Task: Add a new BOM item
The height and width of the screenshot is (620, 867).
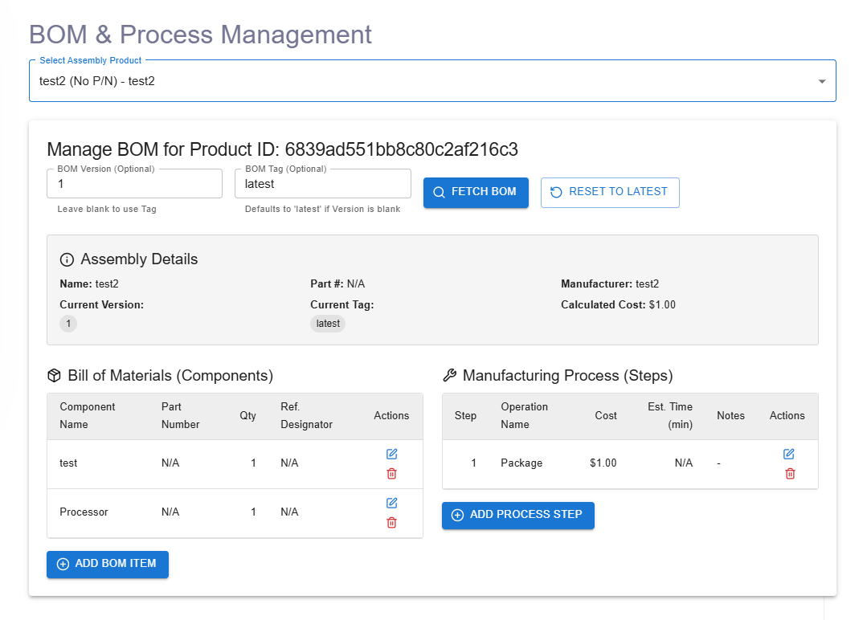Action: [x=107, y=565]
